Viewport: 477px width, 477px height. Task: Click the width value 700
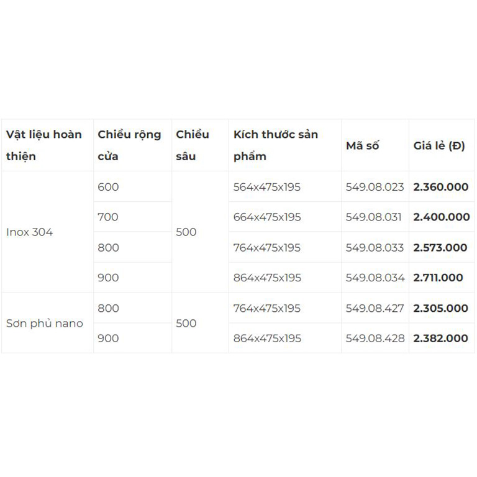(108, 217)
